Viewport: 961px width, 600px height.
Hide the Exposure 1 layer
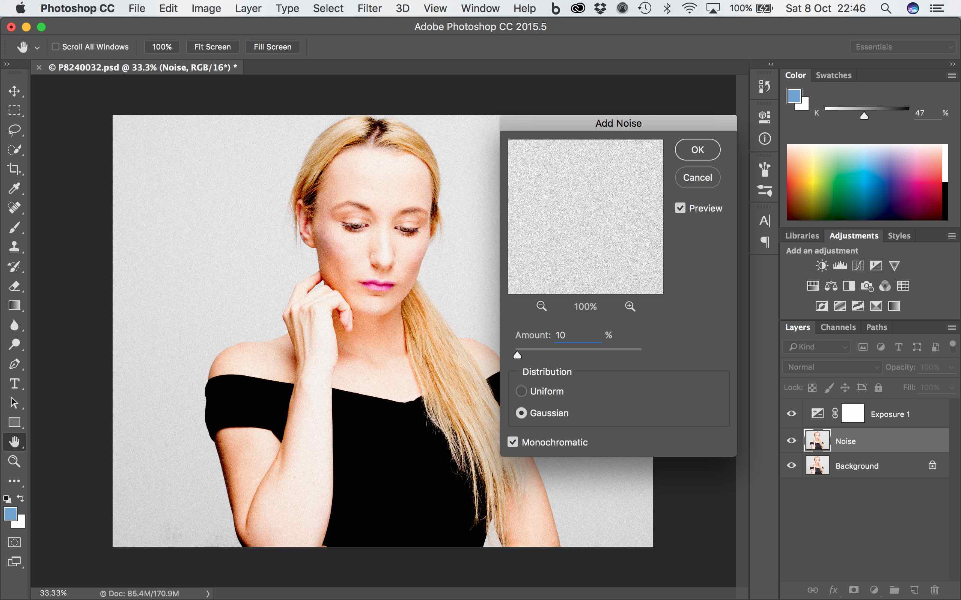click(791, 414)
